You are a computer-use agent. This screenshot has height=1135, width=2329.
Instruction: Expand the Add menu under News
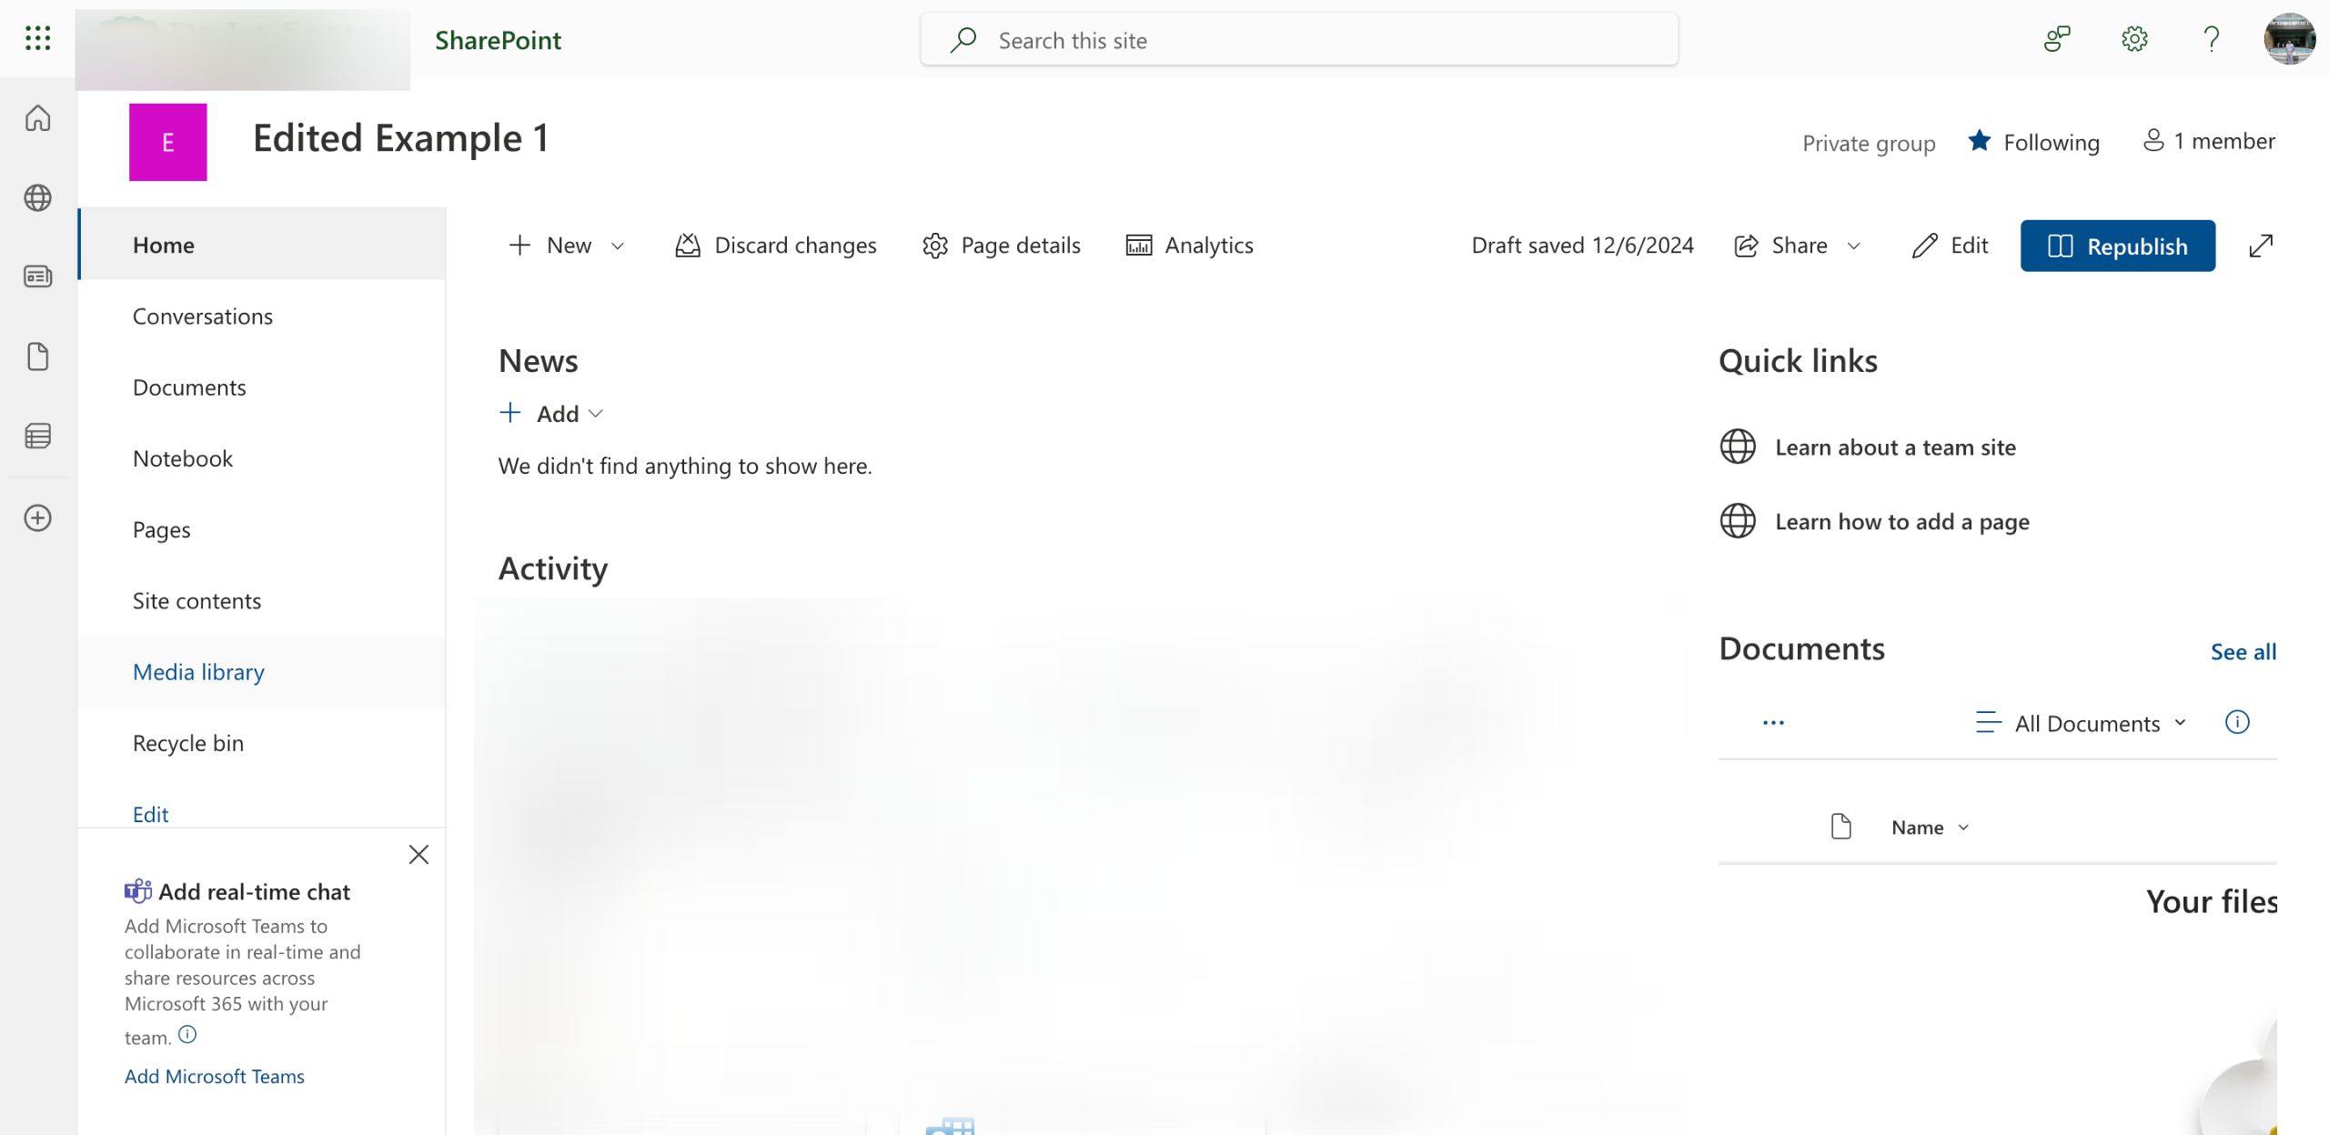click(x=551, y=414)
